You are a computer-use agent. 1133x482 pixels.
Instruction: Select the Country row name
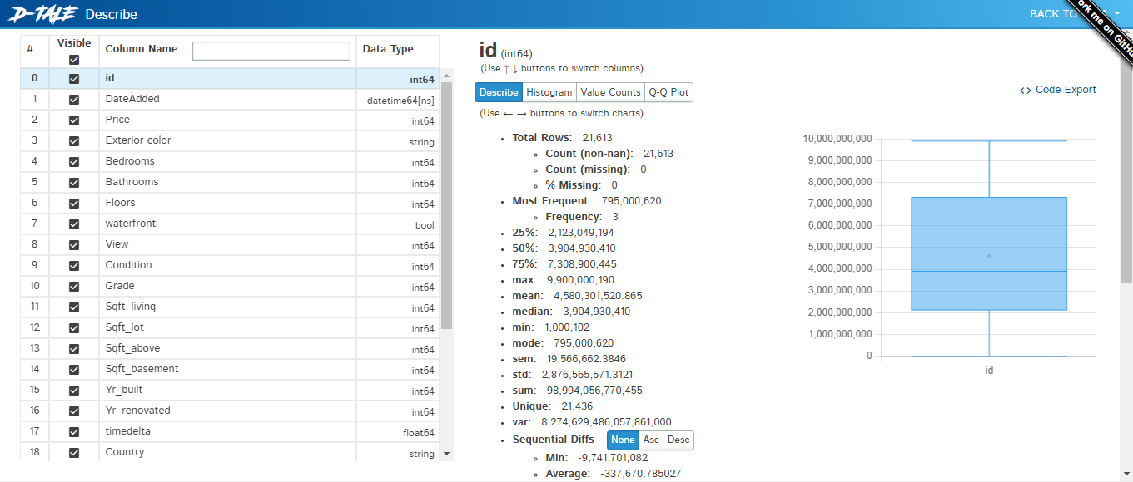click(x=125, y=452)
